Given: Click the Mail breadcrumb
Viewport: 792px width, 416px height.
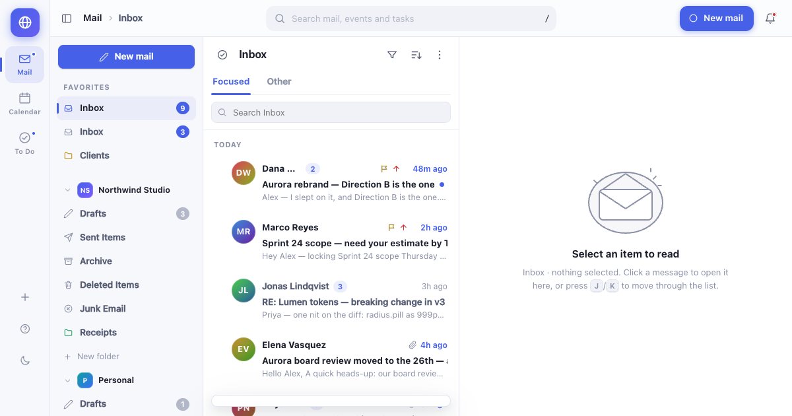Looking at the screenshot, I should pos(92,18).
